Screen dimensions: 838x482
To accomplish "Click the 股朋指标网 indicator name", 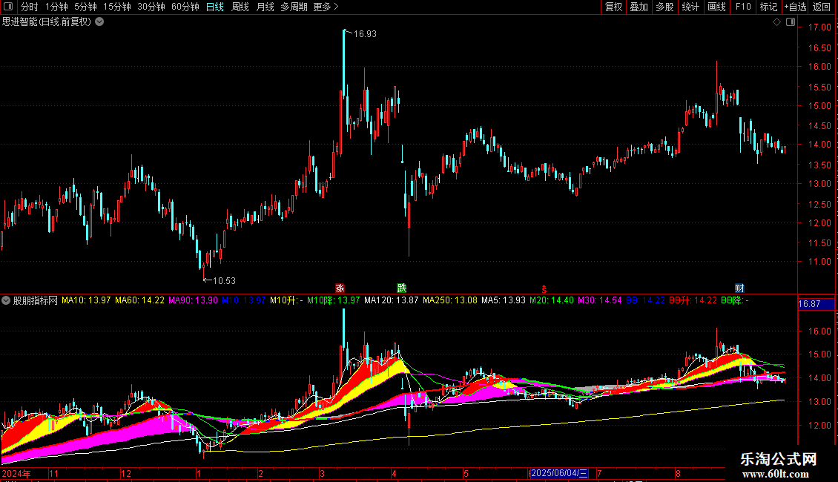I will pos(36,300).
